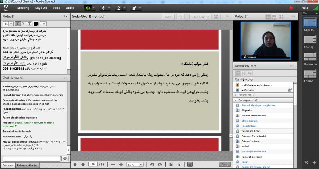Open the Pods menu

[56, 7]
